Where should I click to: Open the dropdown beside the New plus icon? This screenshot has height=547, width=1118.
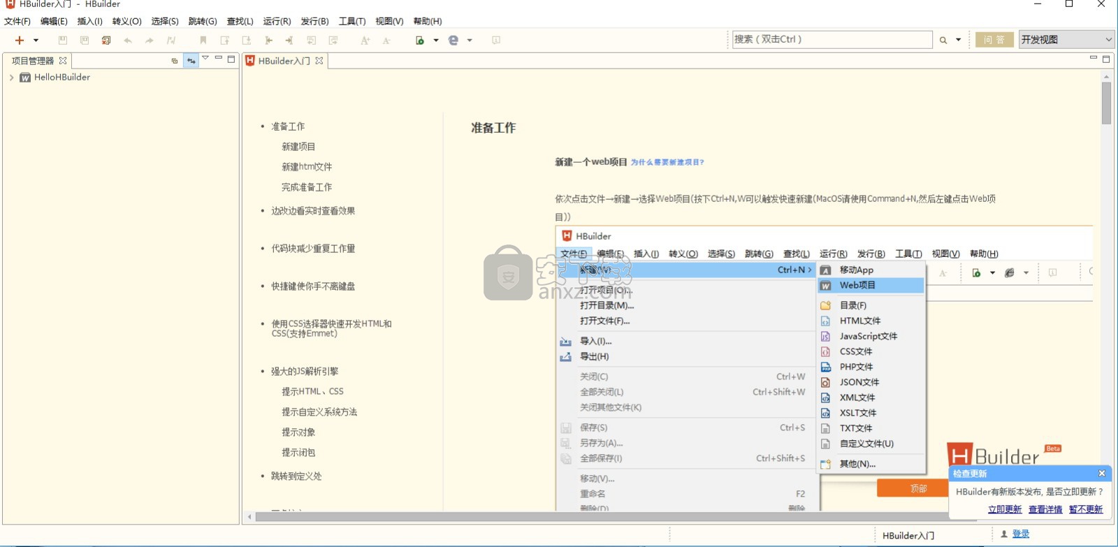click(x=36, y=41)
